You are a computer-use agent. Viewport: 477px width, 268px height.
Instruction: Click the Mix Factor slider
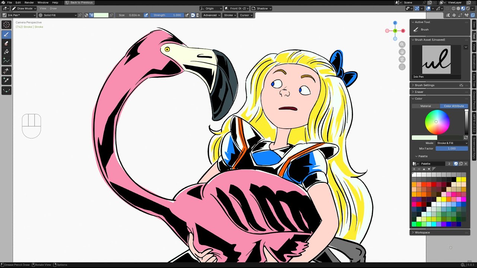pos(452,149)
